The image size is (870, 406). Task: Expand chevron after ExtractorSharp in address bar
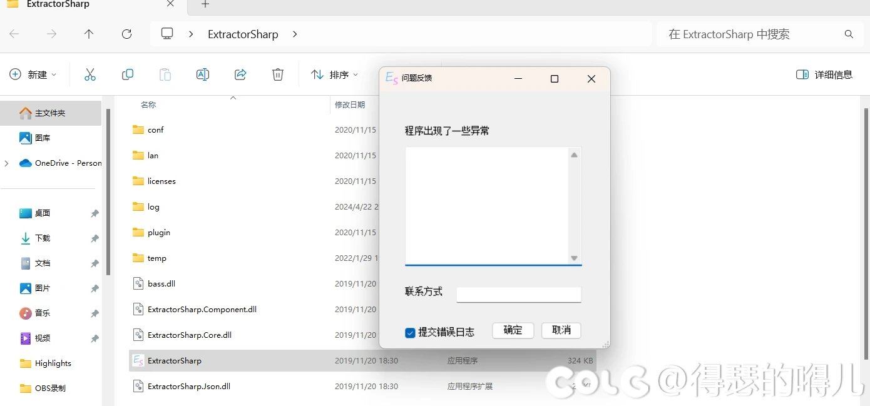pos(295,34)
